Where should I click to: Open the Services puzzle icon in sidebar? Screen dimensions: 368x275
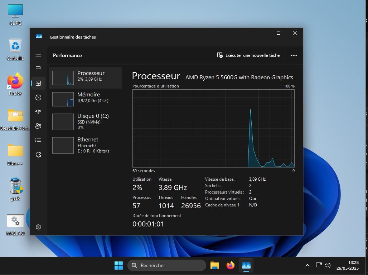click(38, 155)
